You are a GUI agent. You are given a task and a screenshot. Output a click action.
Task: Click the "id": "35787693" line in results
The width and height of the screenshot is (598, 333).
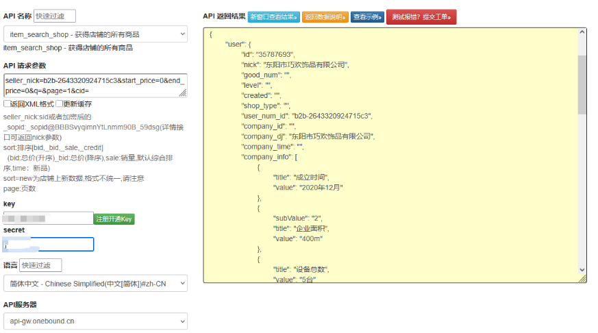coord(268,55)
